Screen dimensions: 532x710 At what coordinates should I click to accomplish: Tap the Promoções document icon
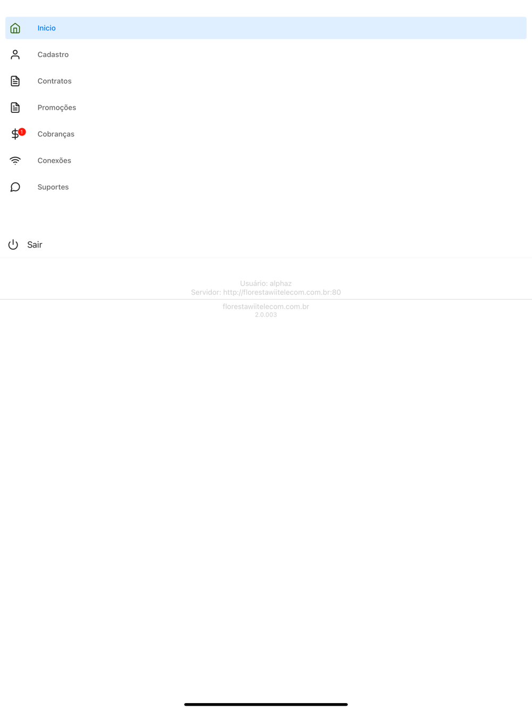(15, 108)
